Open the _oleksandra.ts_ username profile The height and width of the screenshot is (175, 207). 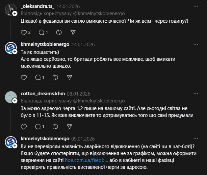[37, 6]
